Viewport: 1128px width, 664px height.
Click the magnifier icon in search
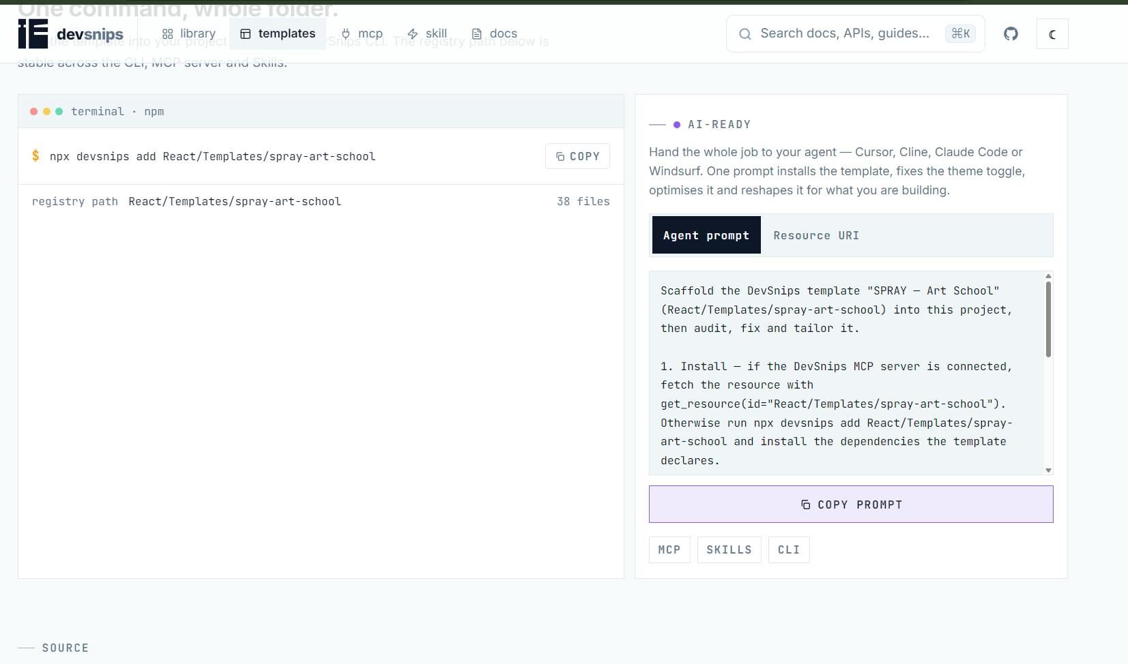coord(745,34)
